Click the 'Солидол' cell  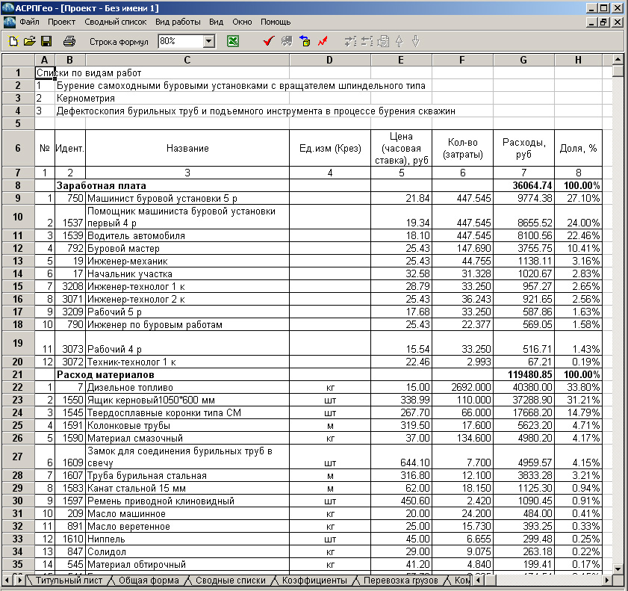point(187,551)
